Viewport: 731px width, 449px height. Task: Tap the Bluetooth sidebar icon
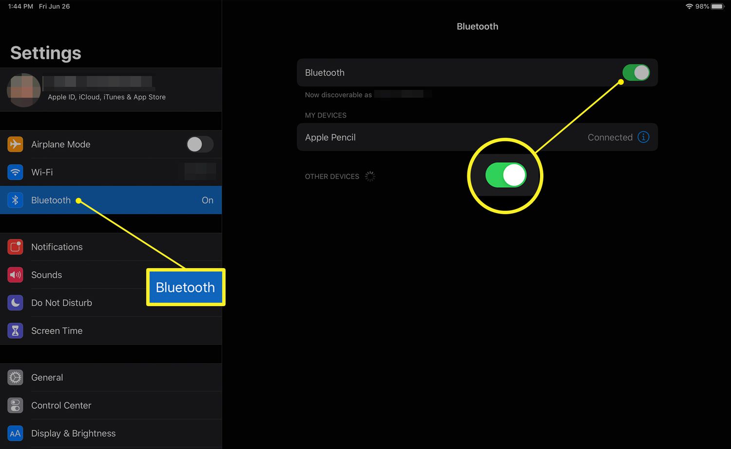[x=15, y=200]
